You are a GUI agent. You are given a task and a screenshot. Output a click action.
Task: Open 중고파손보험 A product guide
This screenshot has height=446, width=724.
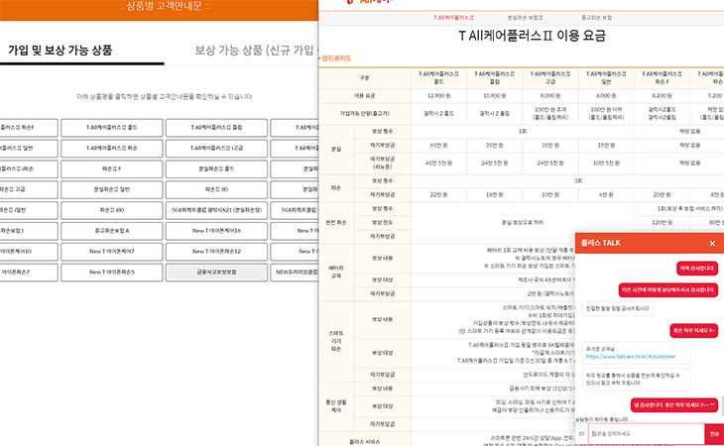click(112, 231)
